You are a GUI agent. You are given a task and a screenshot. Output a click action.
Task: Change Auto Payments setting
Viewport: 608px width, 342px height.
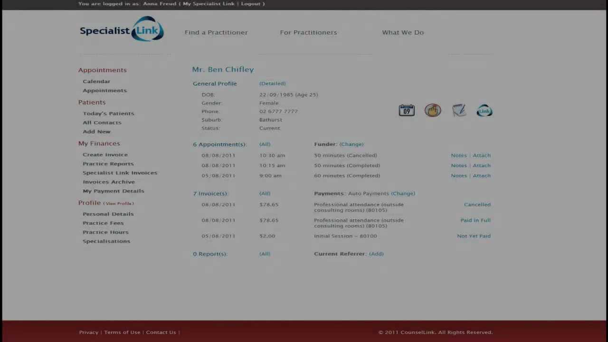pos(403,194)
